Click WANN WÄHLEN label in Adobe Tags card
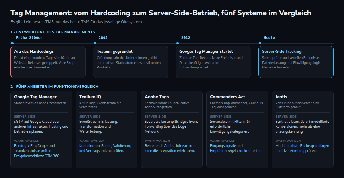 coord(157,141)
